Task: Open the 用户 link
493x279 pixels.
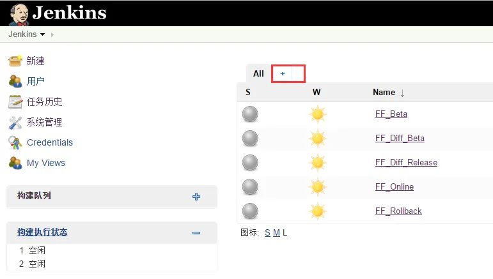Action: 36,81
